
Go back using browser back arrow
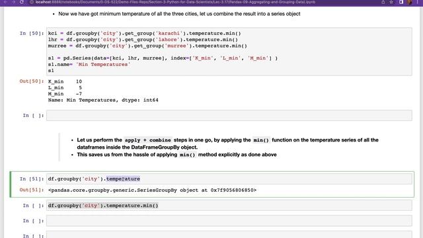(x=5, y=2)
